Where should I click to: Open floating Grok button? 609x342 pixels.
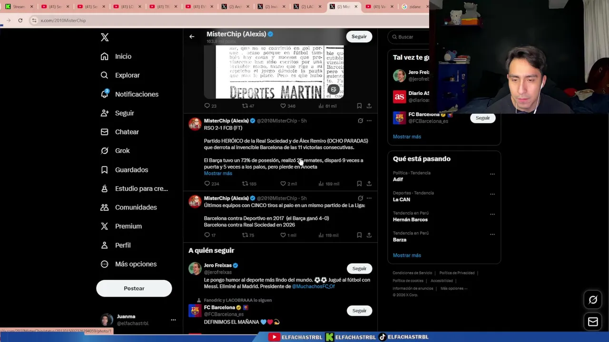[x=593, y=300]
